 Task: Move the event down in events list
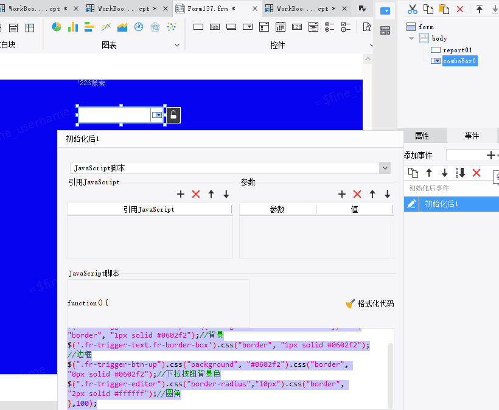coord(445,173)
